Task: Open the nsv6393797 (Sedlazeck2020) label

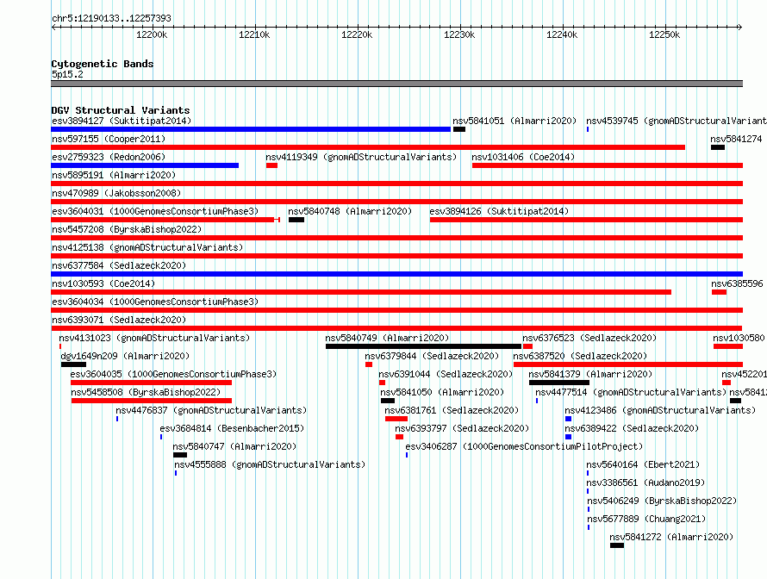Action: [x=462, y=428]
